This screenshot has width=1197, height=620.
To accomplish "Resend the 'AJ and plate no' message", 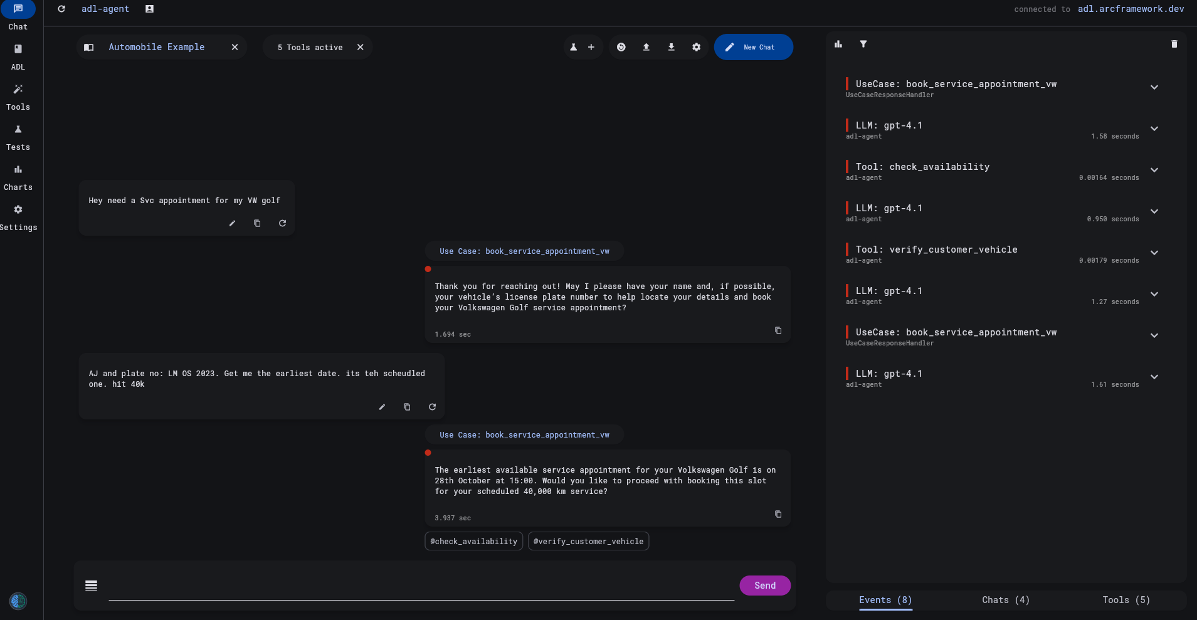I will pyautogui.click(x=432, y=407).
